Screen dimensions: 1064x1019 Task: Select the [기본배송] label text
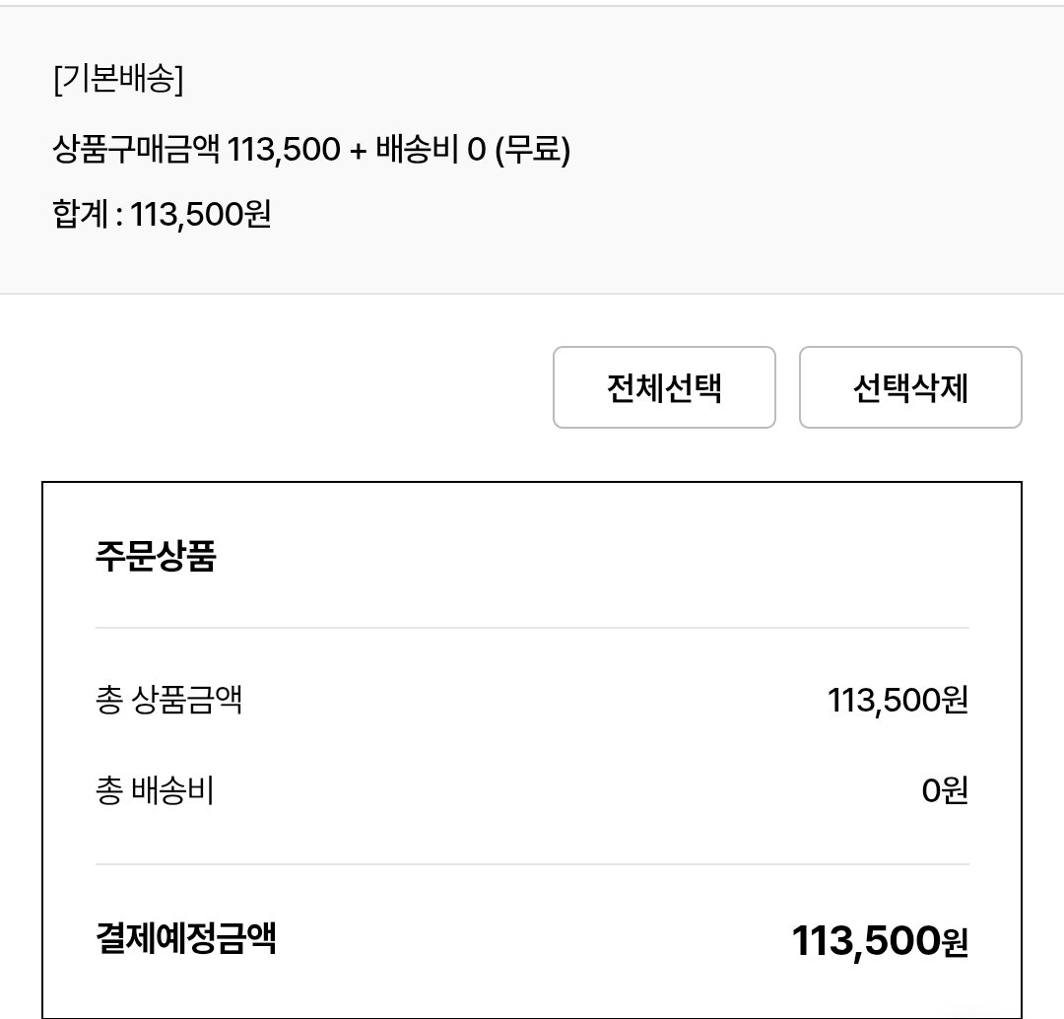[119, 80]
